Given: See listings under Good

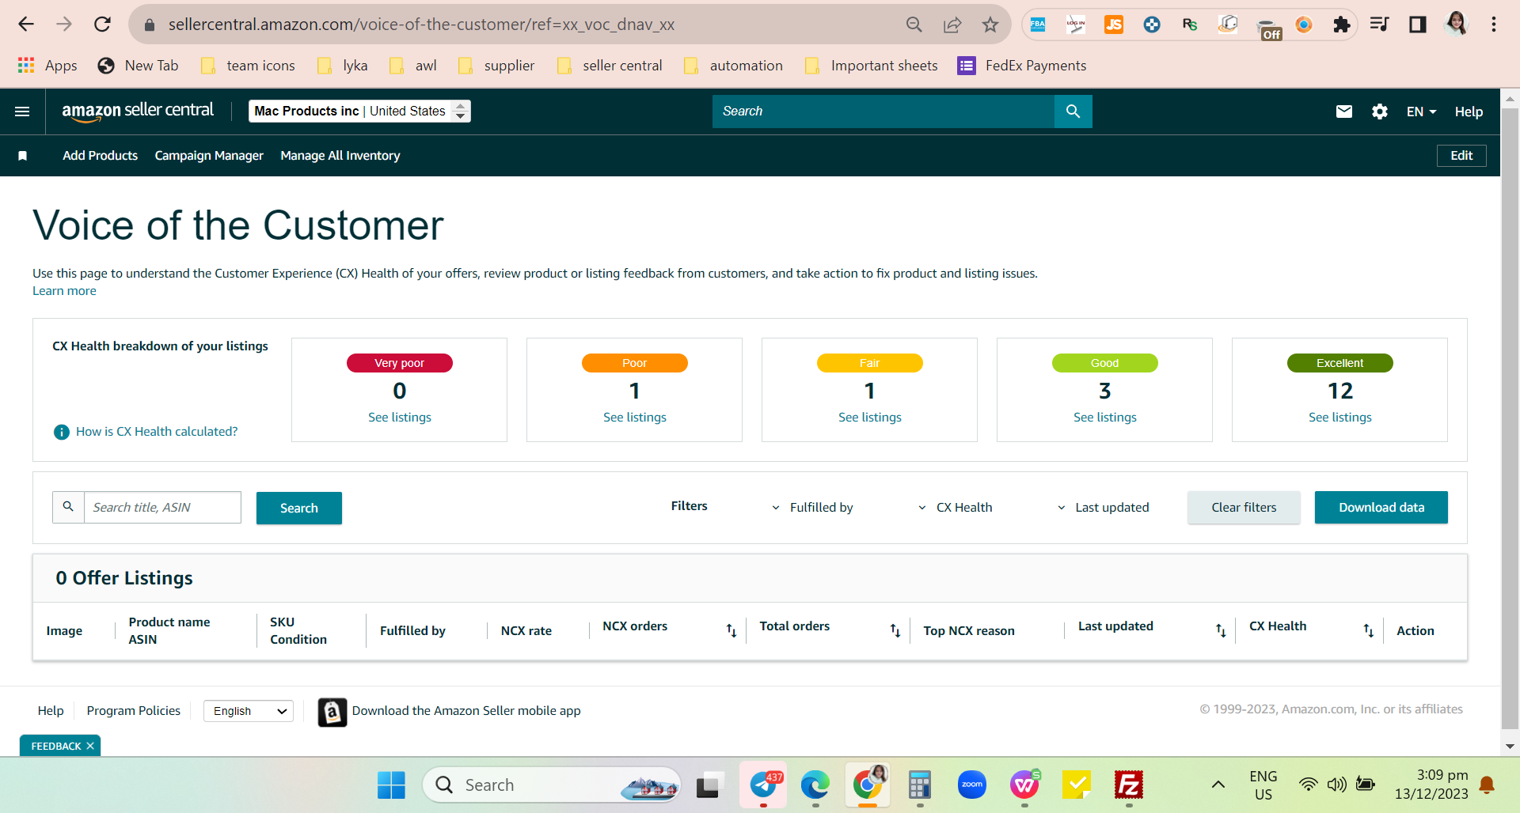Looking at the screenshot, I should tap(1105, 418).
